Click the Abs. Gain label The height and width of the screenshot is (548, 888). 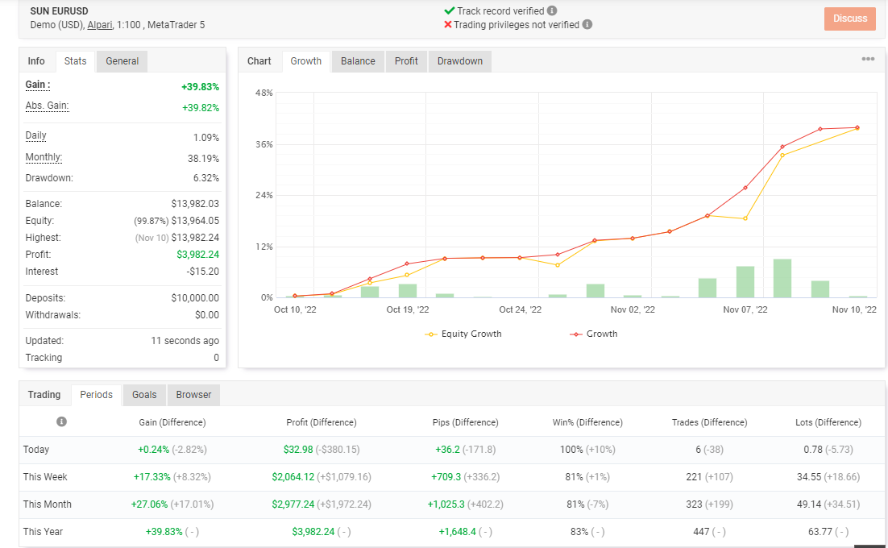(47, 106)
